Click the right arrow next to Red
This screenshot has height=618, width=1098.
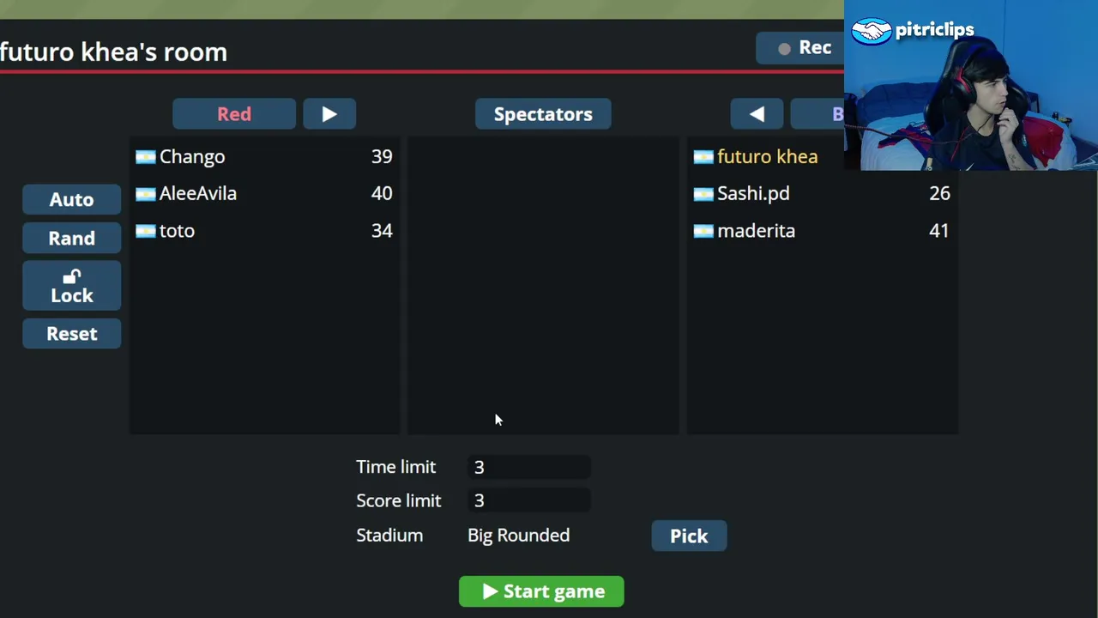tap(329, 114)
